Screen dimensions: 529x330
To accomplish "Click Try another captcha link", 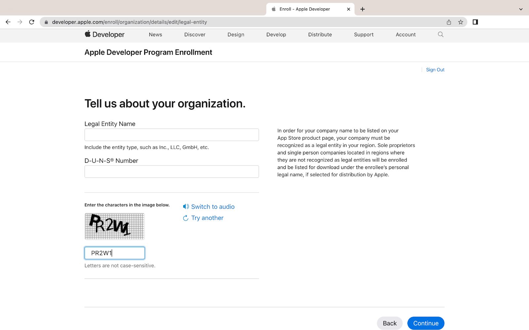I will pos(207,218).
